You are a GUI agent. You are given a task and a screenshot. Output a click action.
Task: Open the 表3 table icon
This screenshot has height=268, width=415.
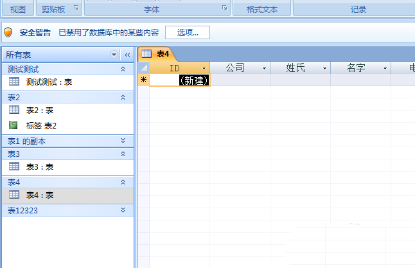(14, 166)
